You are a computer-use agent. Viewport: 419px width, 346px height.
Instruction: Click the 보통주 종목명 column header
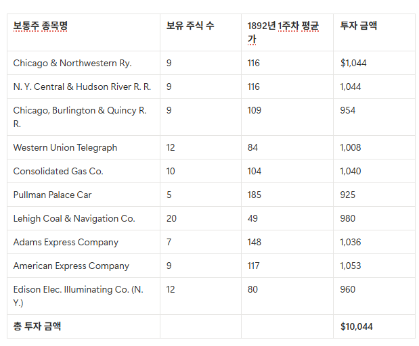41,26
